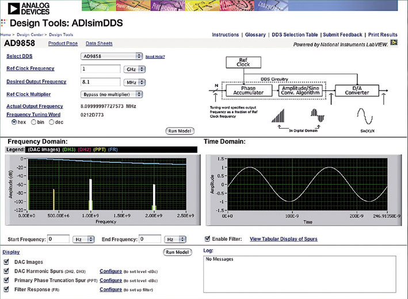Go to Design Center breadcrumb
408x299 pixels.
[x=30, y=34]
